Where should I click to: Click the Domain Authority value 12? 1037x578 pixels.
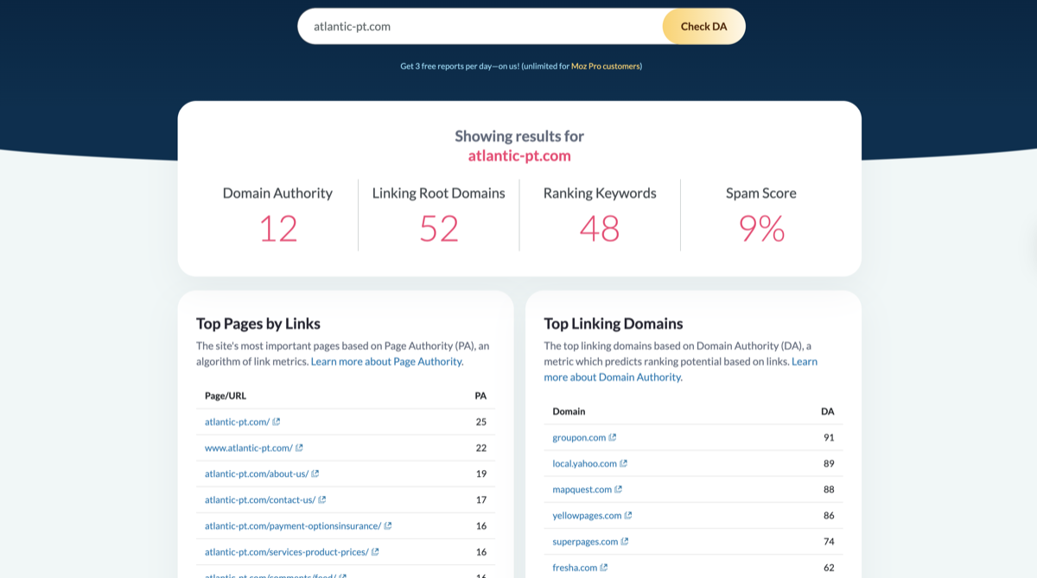click(x=278, y=228)
